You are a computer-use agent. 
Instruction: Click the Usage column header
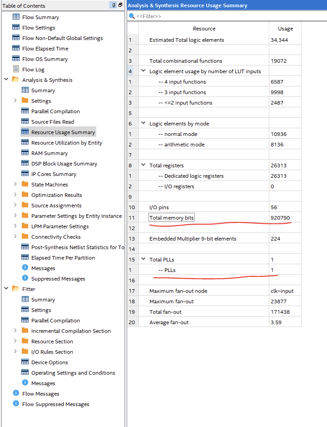tap(285, 29)
